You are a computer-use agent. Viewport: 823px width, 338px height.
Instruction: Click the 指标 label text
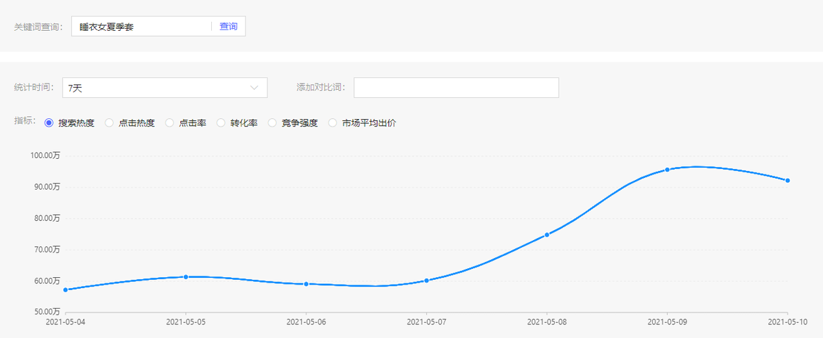click(x=25, y=120)
